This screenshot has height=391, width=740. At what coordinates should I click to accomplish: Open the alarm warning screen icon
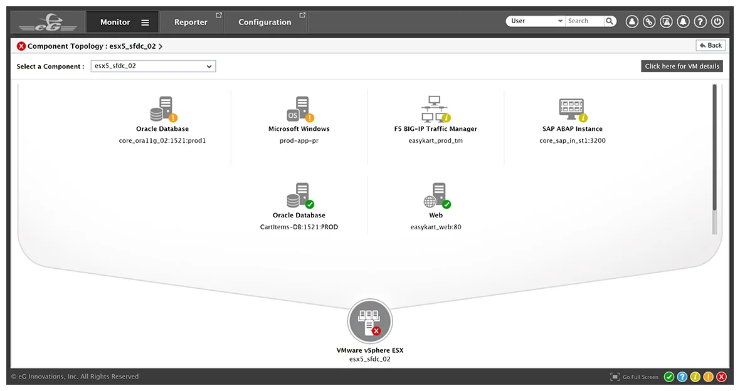coord(666,21)
